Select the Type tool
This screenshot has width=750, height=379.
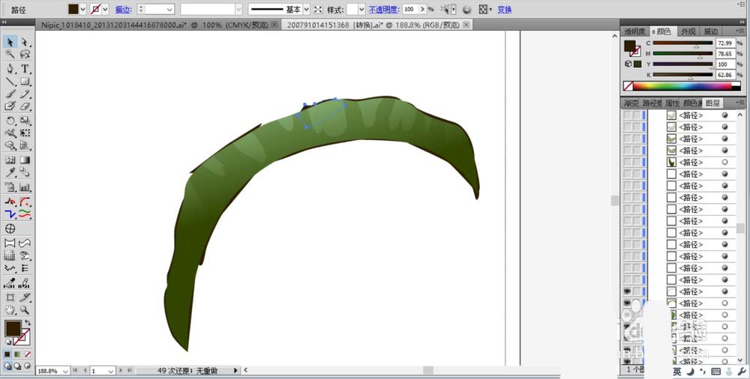(25, 69)
